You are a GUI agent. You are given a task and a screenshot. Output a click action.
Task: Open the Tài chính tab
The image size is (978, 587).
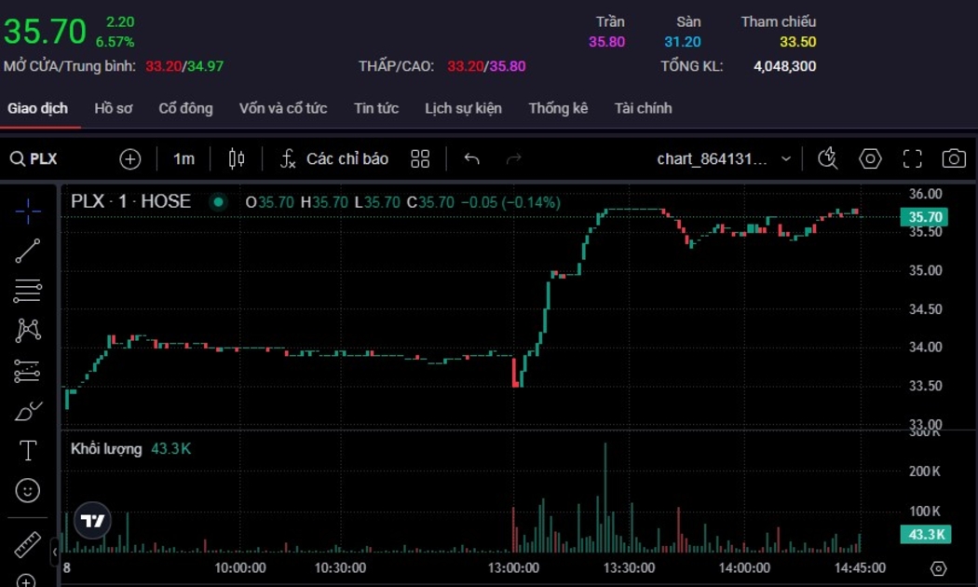(x=643, y=108)
